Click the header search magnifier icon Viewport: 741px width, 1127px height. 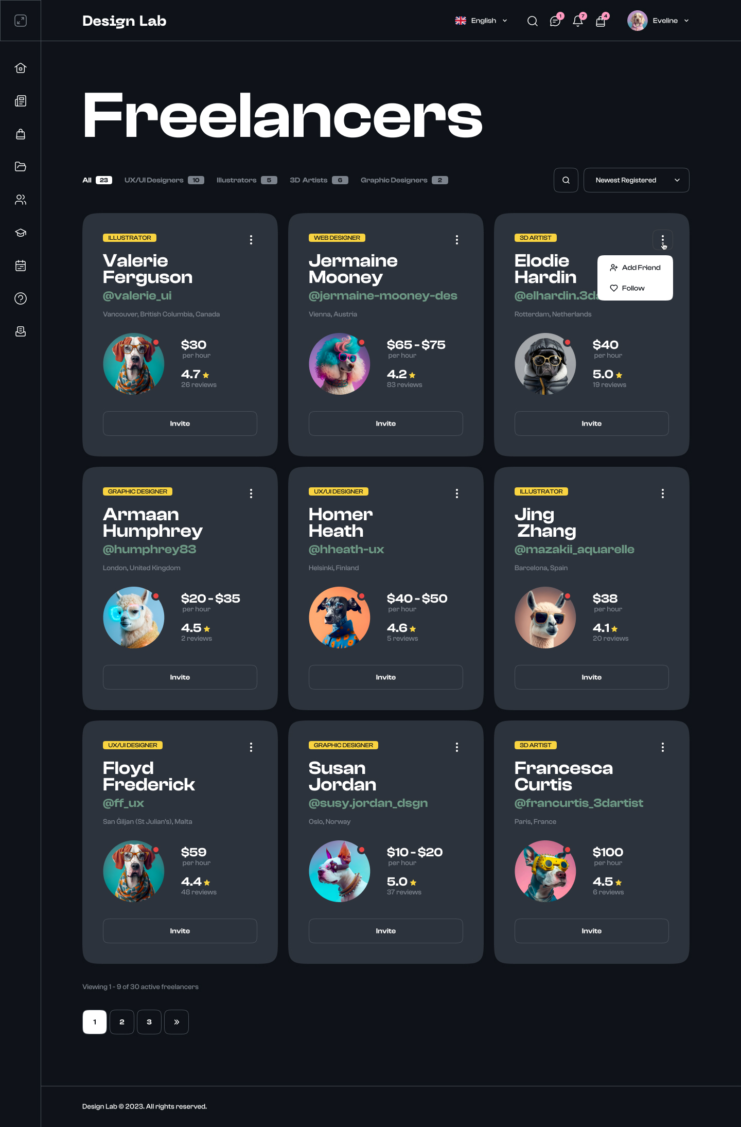(533, 21)
